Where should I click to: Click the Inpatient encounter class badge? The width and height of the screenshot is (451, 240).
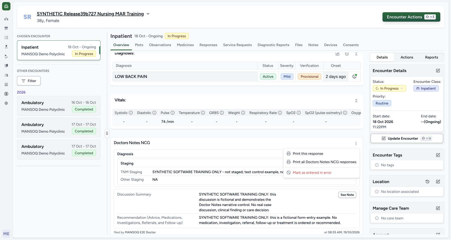tap(426, 88)
